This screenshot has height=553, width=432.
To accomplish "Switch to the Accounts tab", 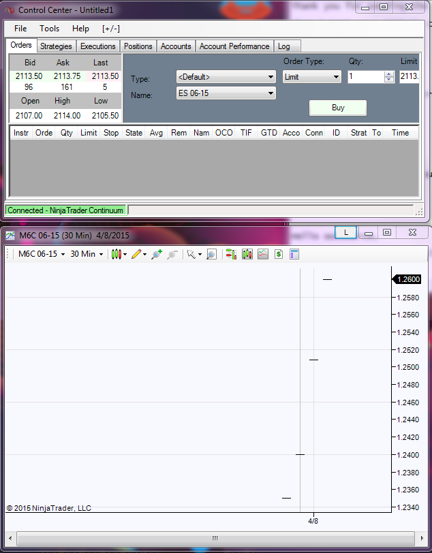I will [176, 46].
